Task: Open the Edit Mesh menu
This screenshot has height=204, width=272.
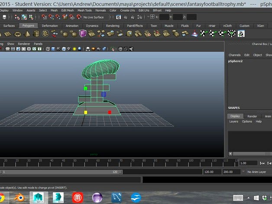Action: pos(67,10)
